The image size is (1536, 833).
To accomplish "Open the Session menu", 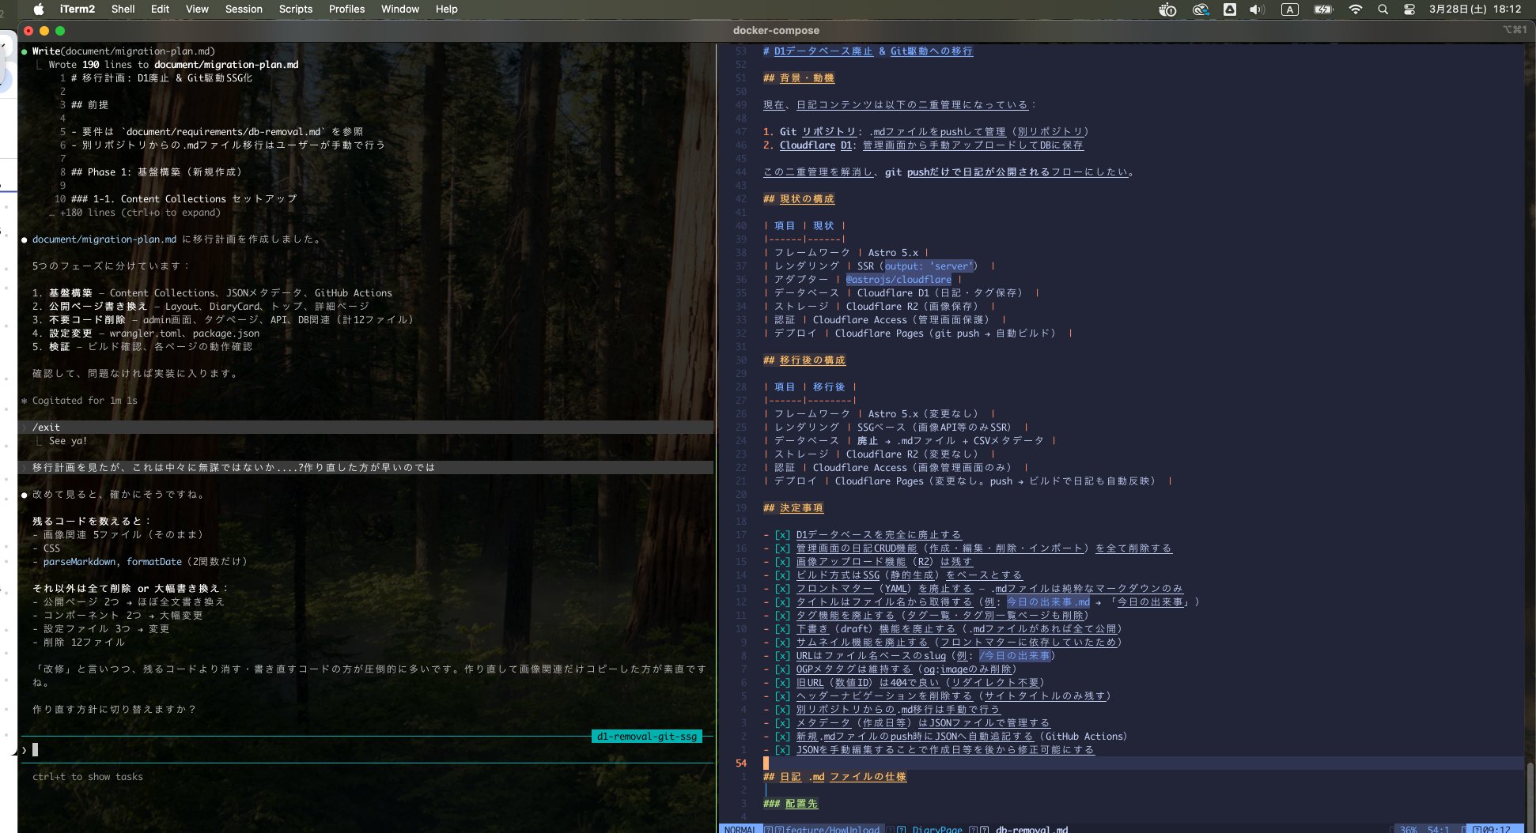I will click(x=244, y=9).
